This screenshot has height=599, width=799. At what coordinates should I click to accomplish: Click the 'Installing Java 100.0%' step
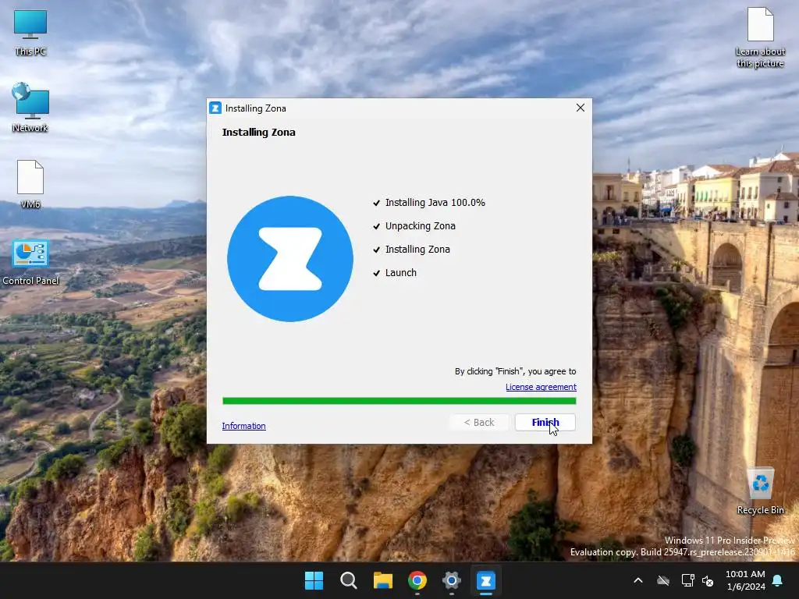click(x=435, y=203)
